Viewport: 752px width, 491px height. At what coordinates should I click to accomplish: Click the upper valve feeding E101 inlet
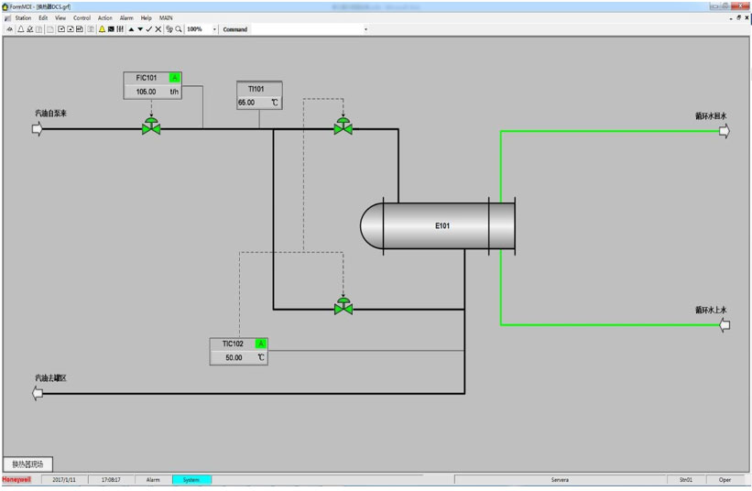pos(343,126)
